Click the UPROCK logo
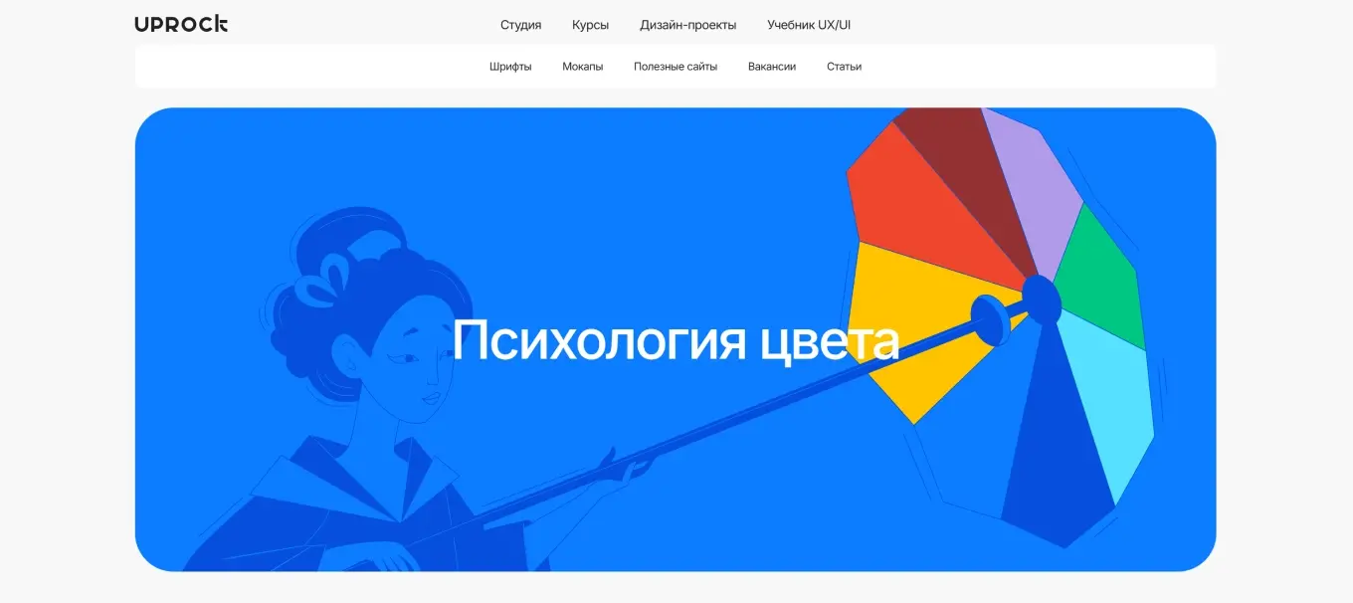 181,25
